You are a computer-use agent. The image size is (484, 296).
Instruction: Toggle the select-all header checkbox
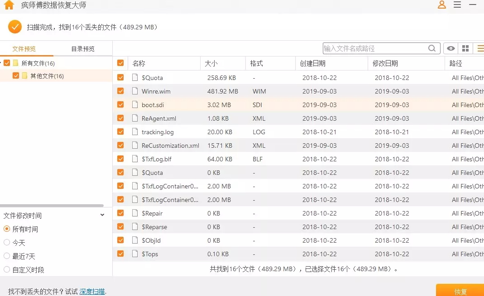pyautogui.click(x=120, y=63)
